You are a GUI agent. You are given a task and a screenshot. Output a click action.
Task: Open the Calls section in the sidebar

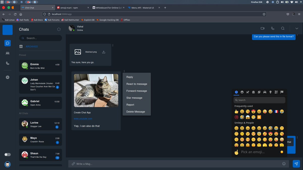[7, 63]
